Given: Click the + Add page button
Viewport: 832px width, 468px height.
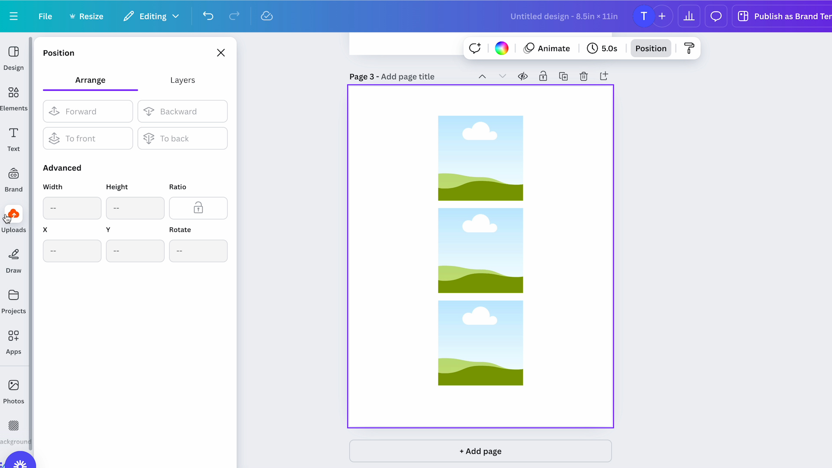Looking at the screenshot, I should coord(481,451).
